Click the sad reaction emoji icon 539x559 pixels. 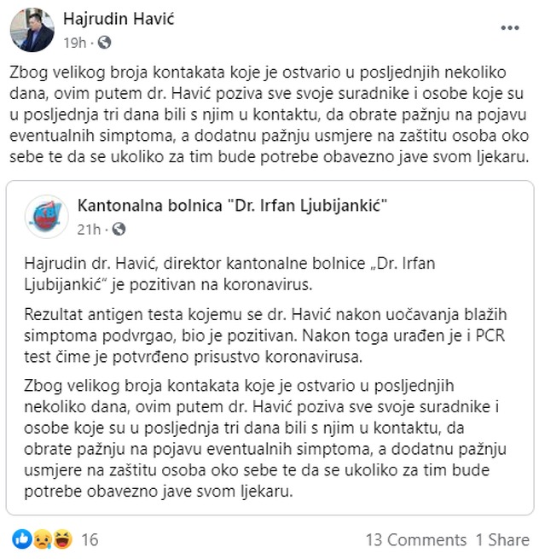(x=43, y=539)
